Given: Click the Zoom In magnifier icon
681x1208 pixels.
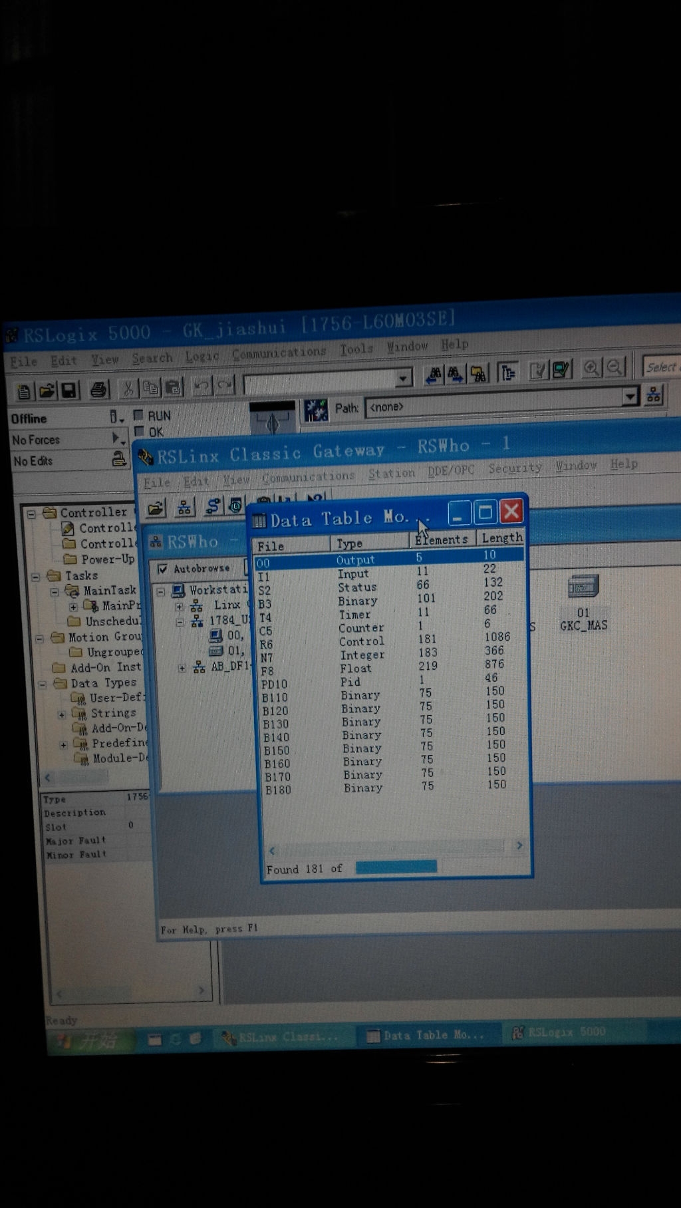Looking at the screenshot, I should pos(591,369).
